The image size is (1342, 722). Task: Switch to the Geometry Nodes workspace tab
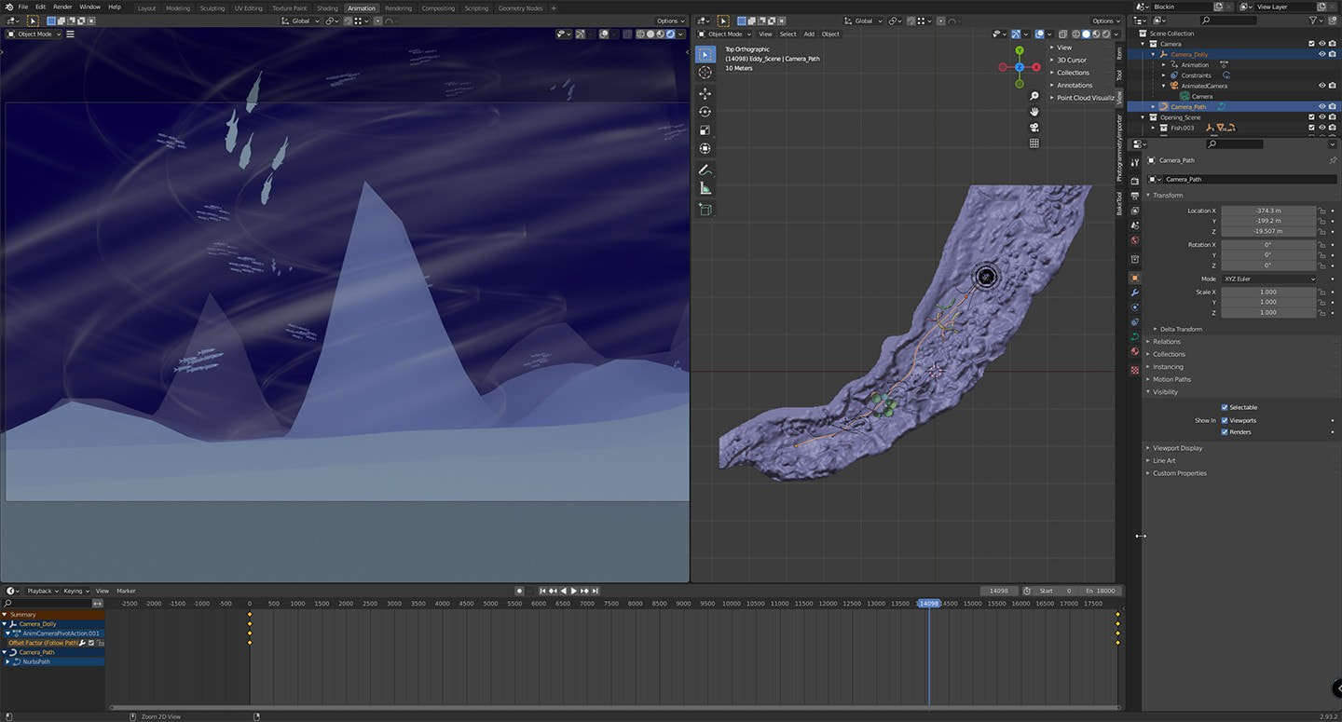[x=520, y=7]
